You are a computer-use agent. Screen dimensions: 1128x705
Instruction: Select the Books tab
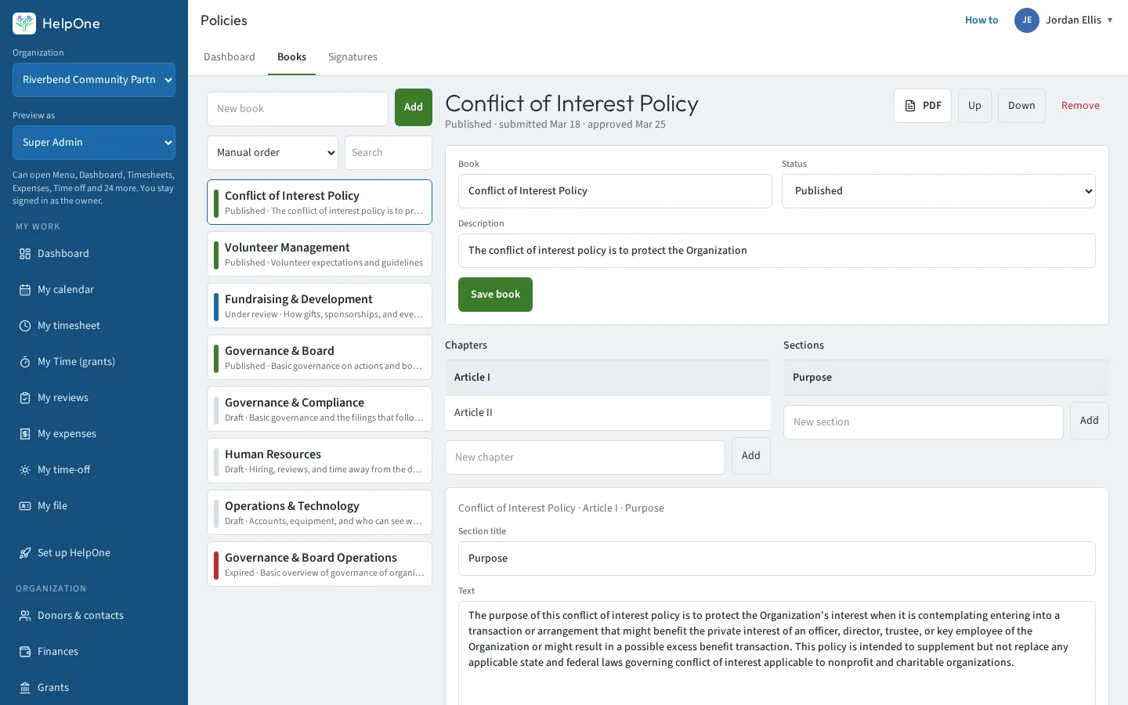click(291, 57)
